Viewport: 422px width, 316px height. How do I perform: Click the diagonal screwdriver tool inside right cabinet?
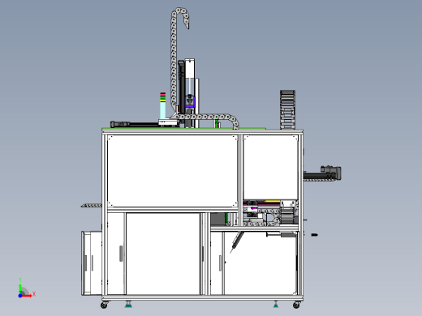point(237,242)
